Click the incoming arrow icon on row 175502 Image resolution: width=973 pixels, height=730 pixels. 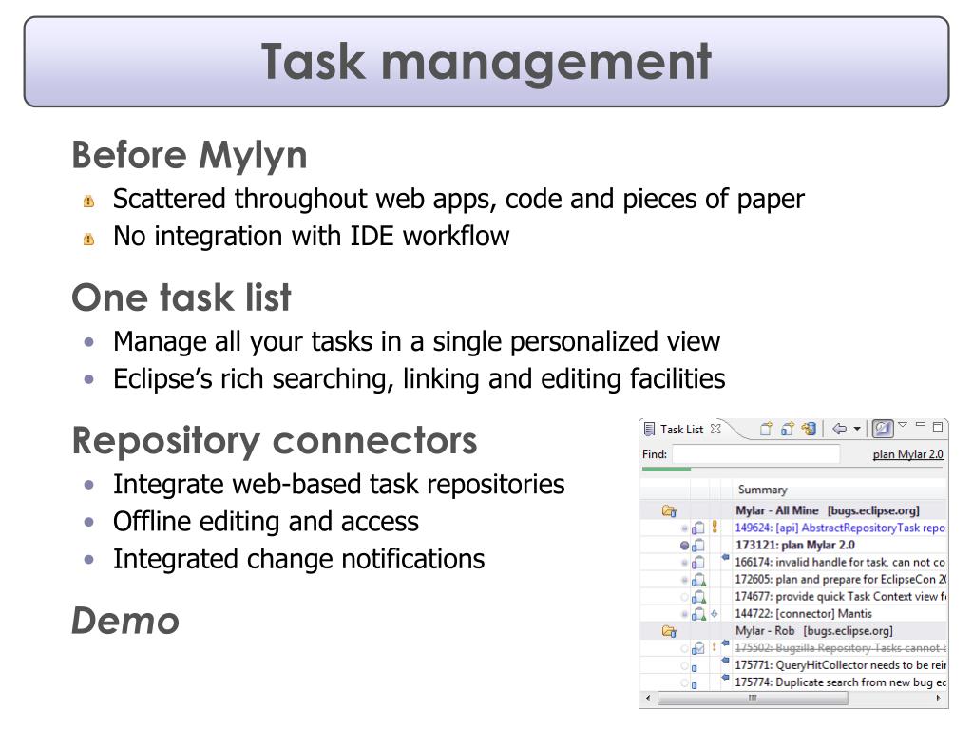click(x=725, y=644)
